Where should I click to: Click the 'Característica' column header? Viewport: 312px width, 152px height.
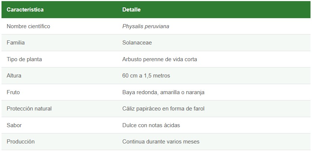pos(25,10)
